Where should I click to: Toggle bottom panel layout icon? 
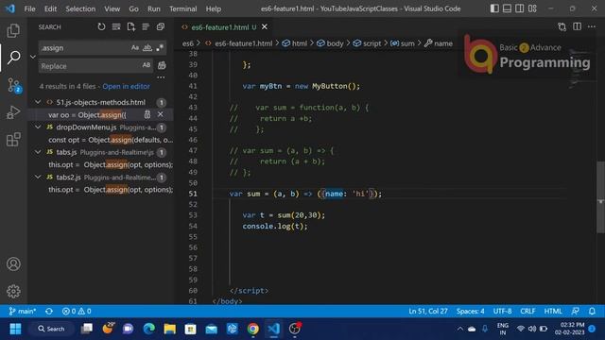point(507,8)
